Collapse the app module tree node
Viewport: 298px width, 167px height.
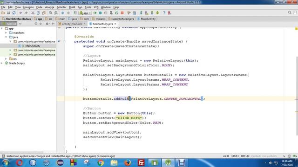(2, 28)
